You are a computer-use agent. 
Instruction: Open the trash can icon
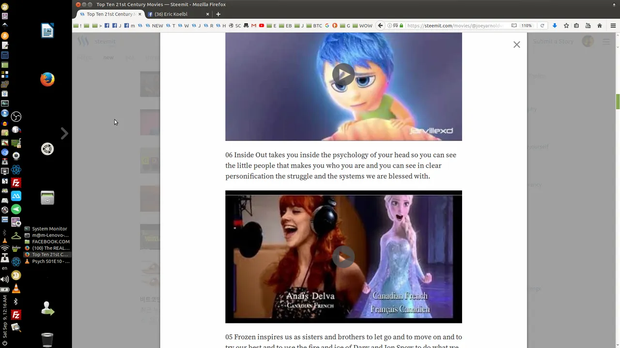[x=47, y=340]
